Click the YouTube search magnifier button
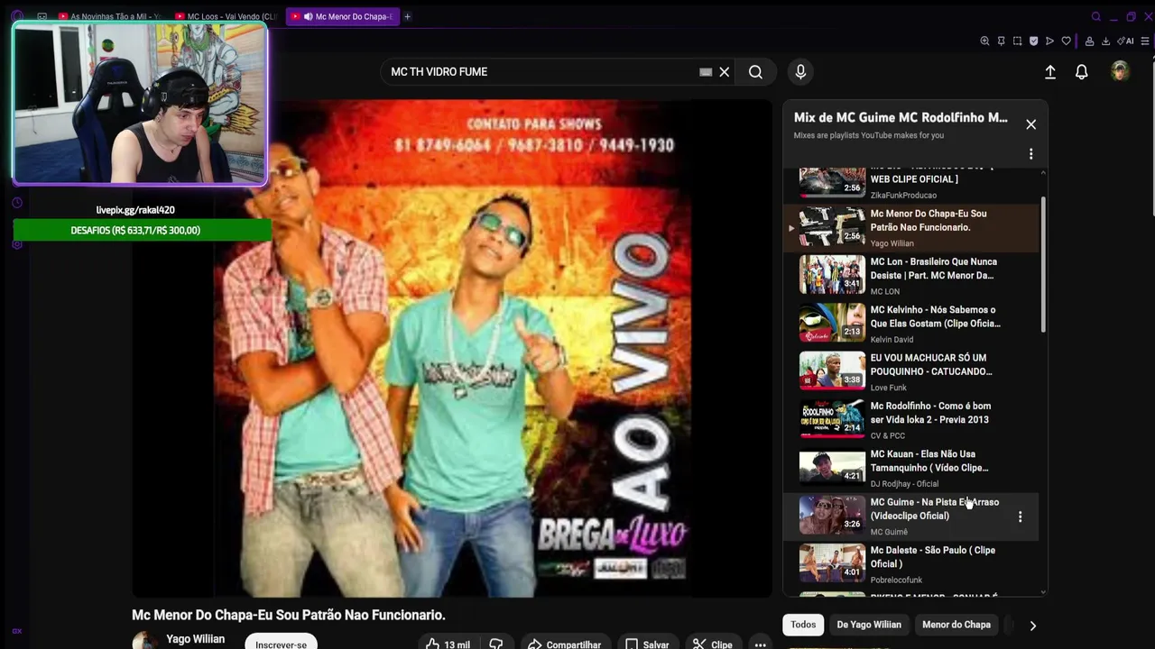Screen dimensions: 1155x649 coord(755,72)
